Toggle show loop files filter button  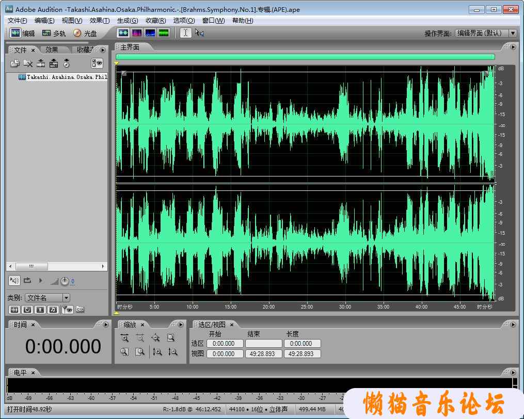coord(27,310)
